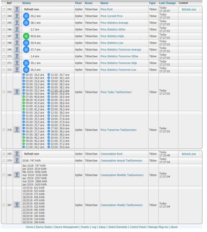Click the Tibber device icon for ref 347
The width and height of the screenshot is (207, 232).
tap(17, 36)
